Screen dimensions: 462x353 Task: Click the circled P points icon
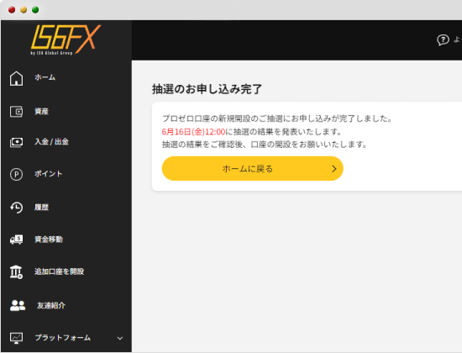coord(16,174)
